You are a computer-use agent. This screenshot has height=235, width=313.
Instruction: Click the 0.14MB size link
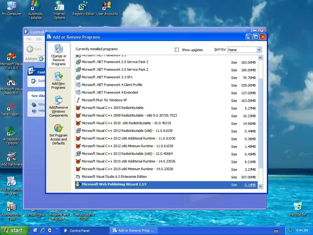pyautogui.click(x=250, y=185)
